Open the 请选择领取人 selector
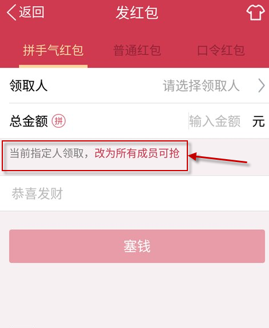The height and width of the screenshot is (328, 269). tap(201, 86)
